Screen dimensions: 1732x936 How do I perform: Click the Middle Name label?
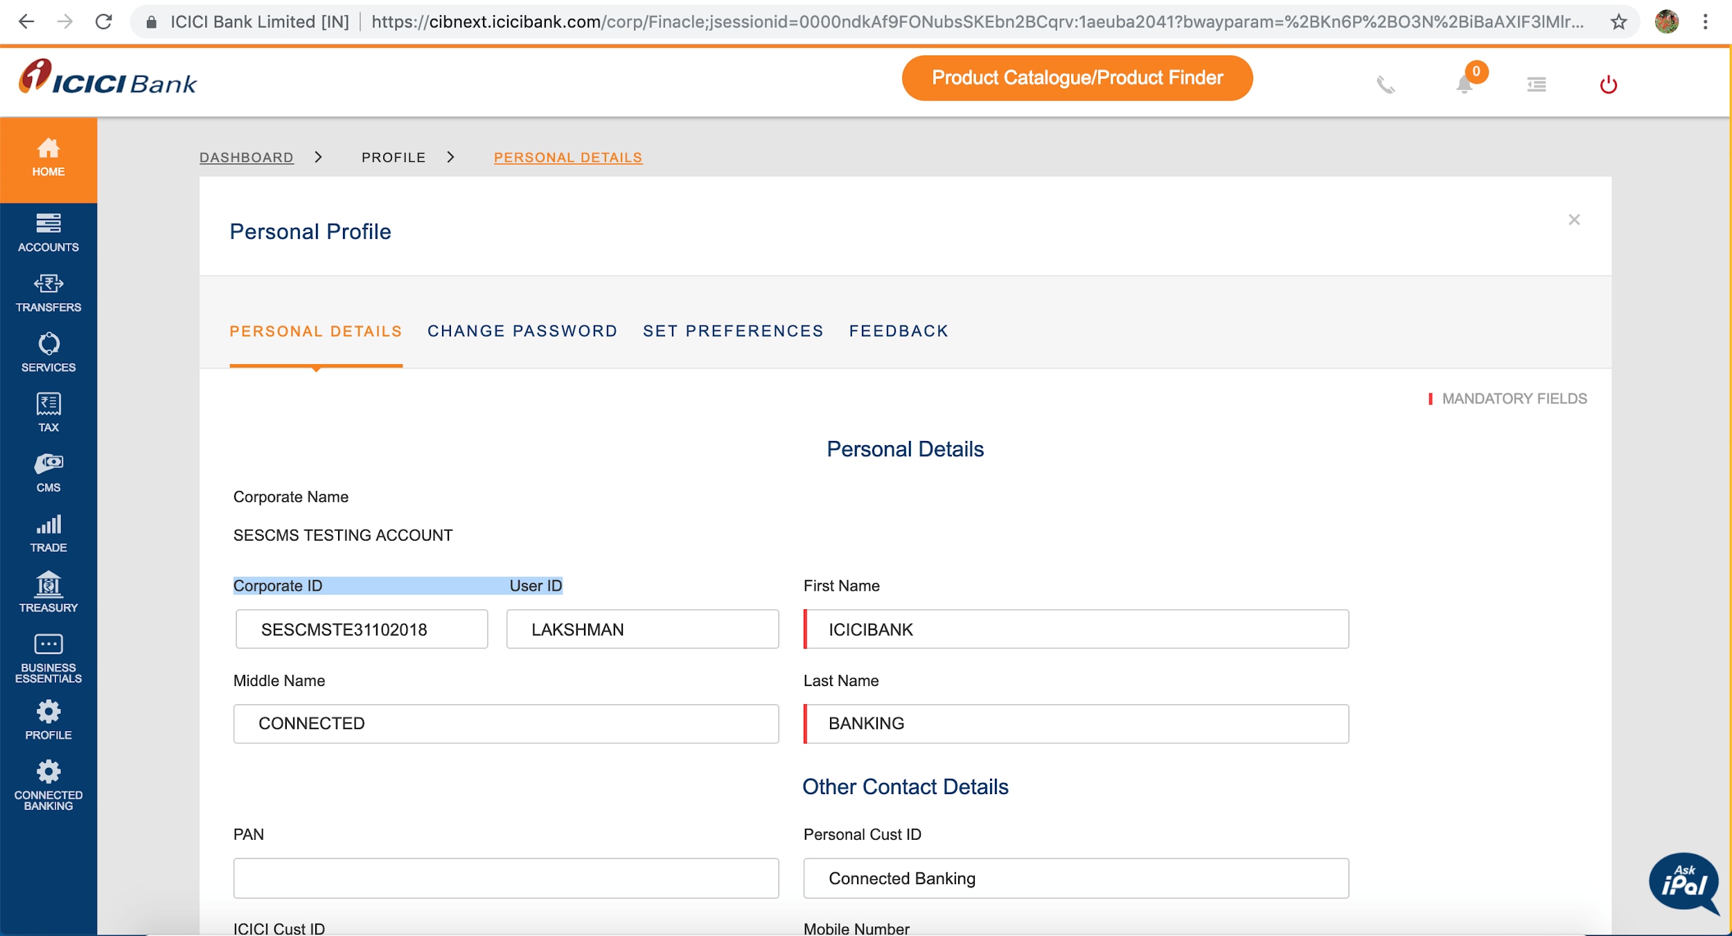click(279, 681)
